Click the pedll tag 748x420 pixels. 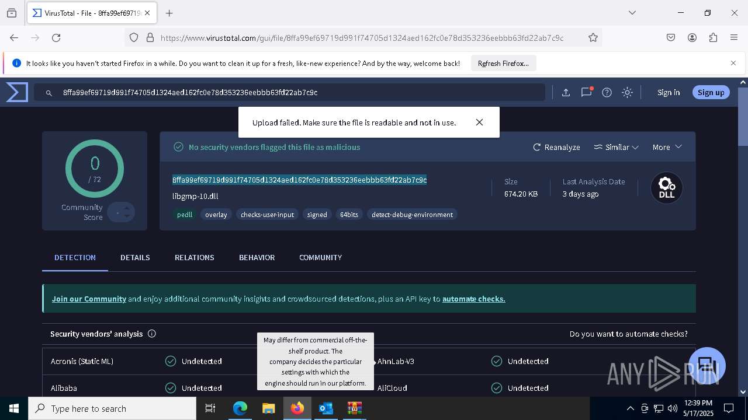(185, 215)
